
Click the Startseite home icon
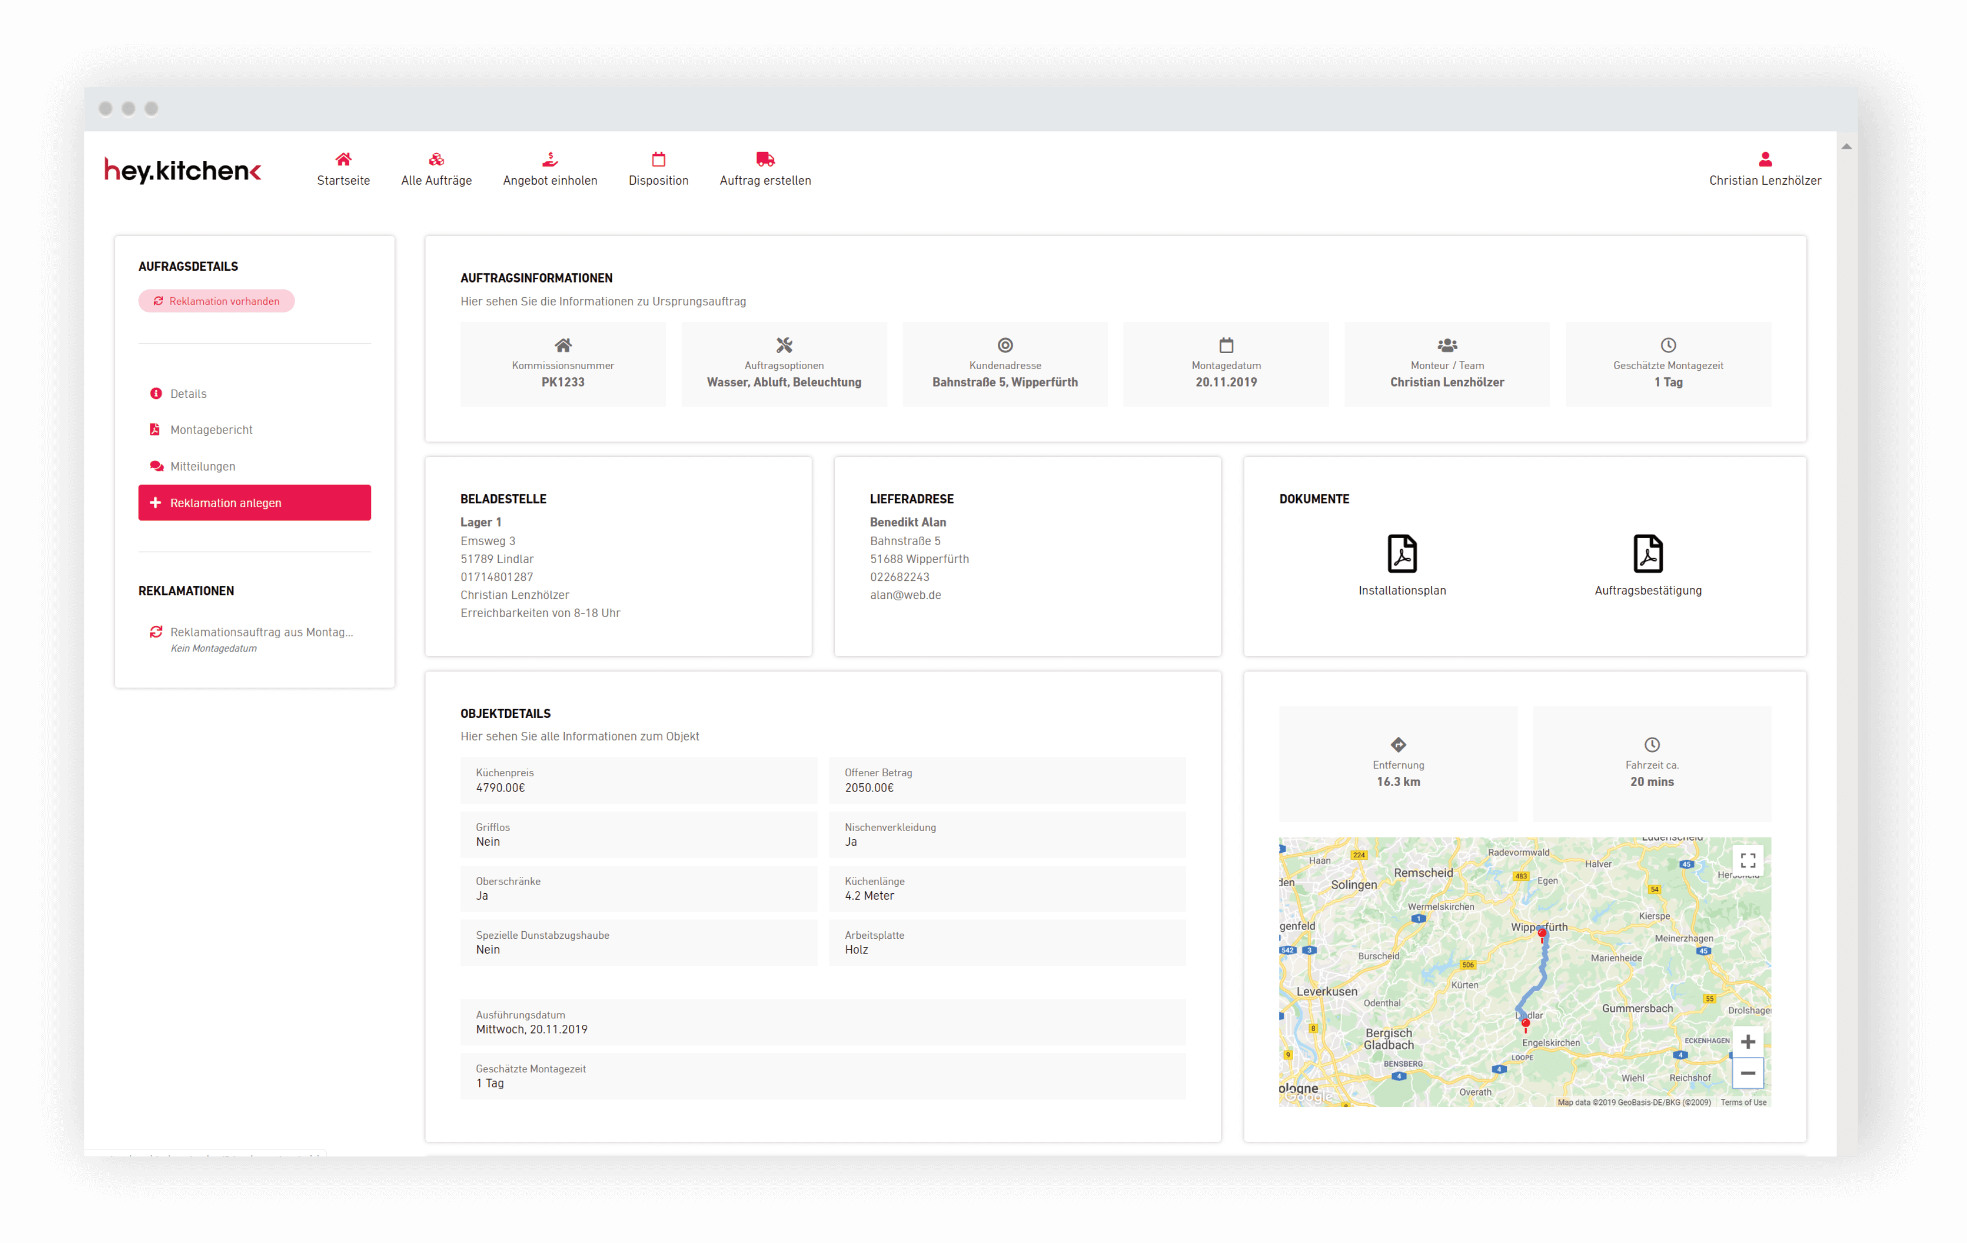343,159
